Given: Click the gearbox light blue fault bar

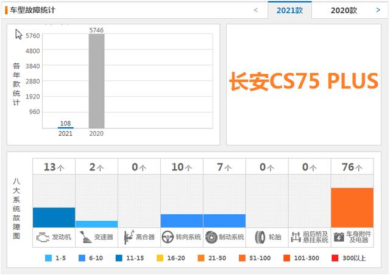Looking at the screenshot, I should point(96,224).
